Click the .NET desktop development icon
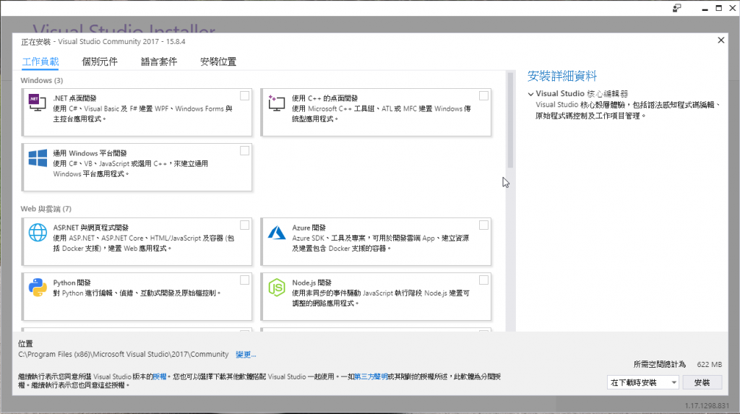The image size is (740, 414). pos(38,103)
